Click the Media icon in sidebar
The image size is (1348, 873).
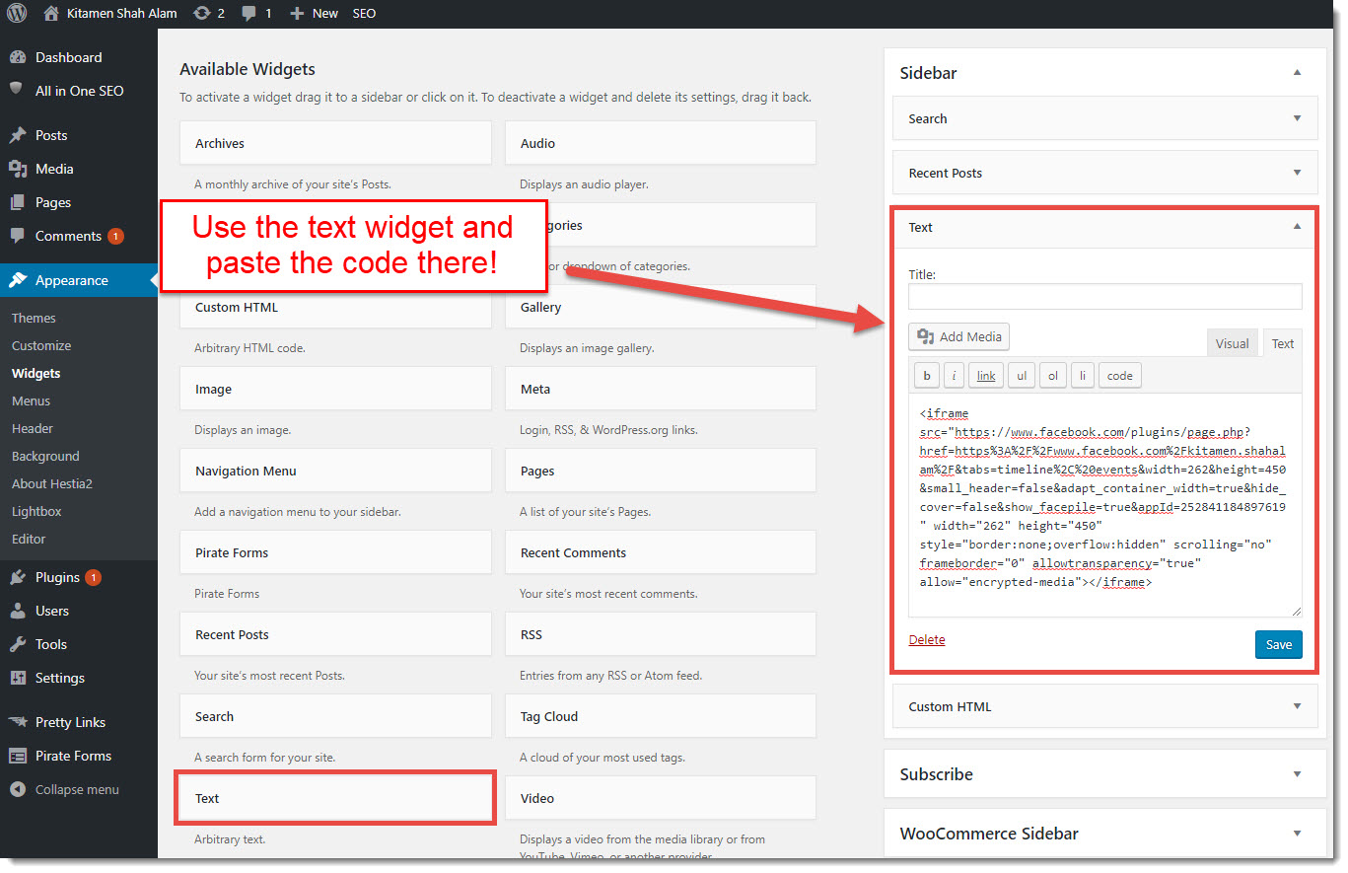(x=18, y=169)
